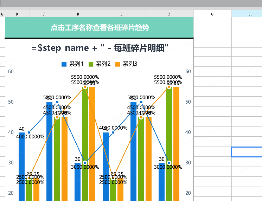Click chart title '=$step_name + 每班碎片明细'
The width and height of the screenshot is (262, 201).
tap(100, 48)
